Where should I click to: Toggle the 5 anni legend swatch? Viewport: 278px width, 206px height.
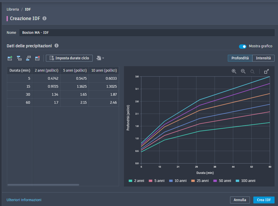151,181
